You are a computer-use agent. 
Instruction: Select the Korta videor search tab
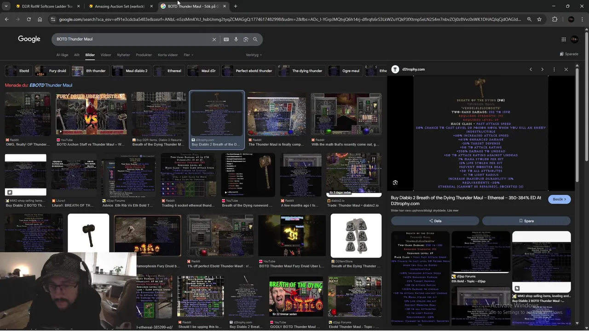[x=167, y=55]
